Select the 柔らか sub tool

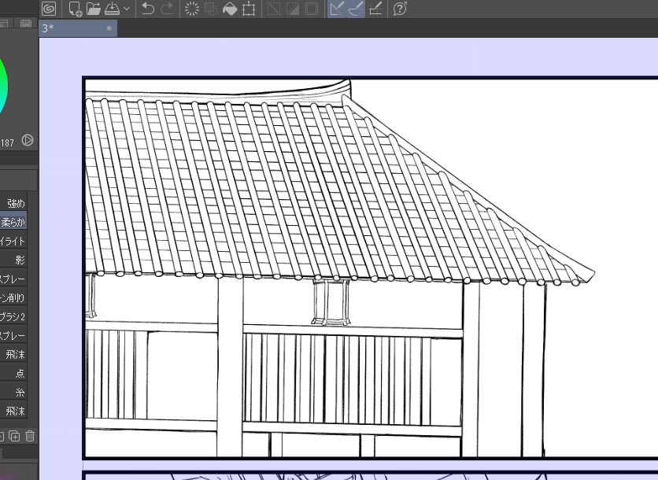point(13,223)
